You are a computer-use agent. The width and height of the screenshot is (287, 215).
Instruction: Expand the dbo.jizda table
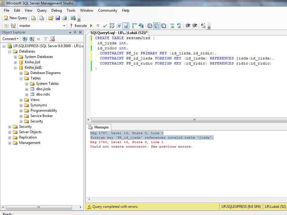click(x=27, y=89)
